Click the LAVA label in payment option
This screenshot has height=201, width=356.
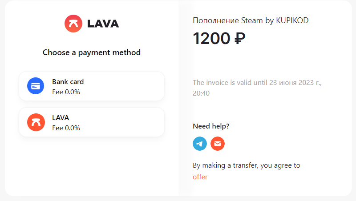click(x=61, y=118)
